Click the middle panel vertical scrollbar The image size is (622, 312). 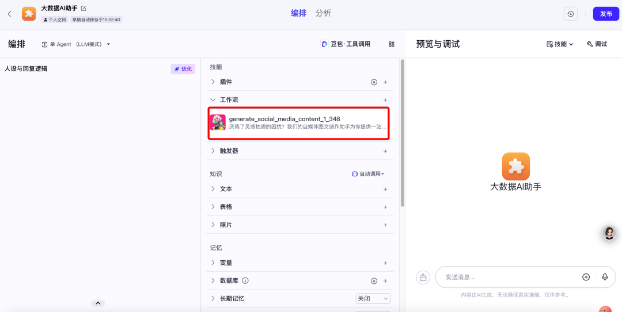402,133
